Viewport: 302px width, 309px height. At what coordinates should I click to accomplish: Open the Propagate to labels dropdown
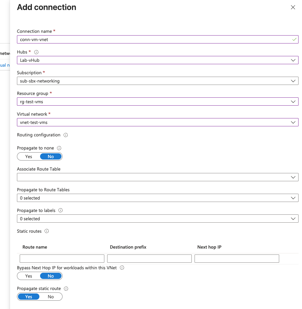(x=158, y=219)
